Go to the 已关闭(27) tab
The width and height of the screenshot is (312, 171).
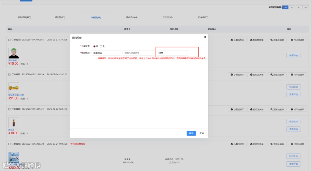tap(203, 17)
